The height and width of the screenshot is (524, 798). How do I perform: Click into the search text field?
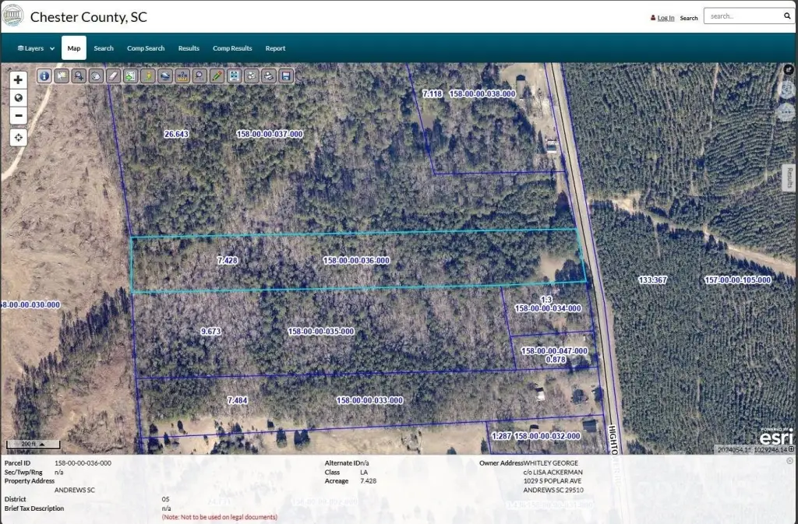[x=740, y=16]
